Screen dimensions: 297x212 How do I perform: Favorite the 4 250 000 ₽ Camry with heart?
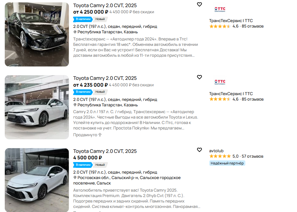tap(199, 4)
